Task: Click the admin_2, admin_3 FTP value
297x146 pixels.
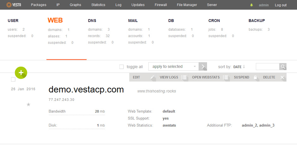Action: 258,125
